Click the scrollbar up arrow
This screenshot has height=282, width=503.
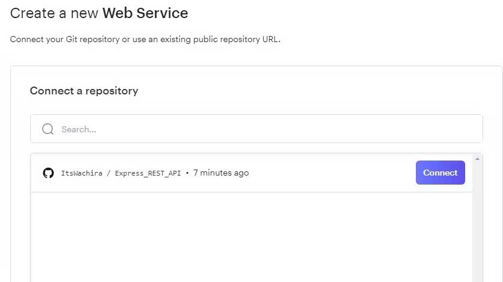[x=478, y=159]
